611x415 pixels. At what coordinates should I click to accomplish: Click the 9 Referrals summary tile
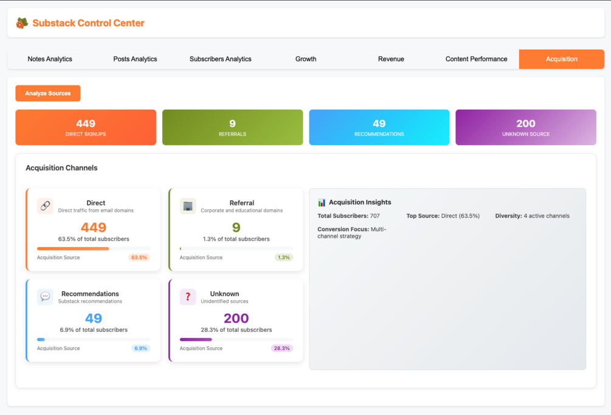click(x=233, y=127)
